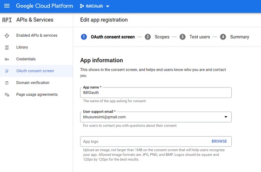Click 'The name of the app asking for consent' hint
The width and height of the screenshot is (261, 172).
pos(114,101)
